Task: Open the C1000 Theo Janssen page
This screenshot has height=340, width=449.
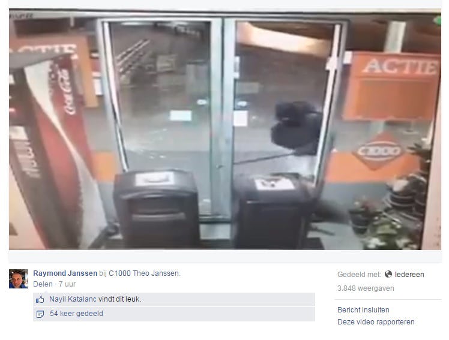Action: pyautogui.click(x=143, y=273)
